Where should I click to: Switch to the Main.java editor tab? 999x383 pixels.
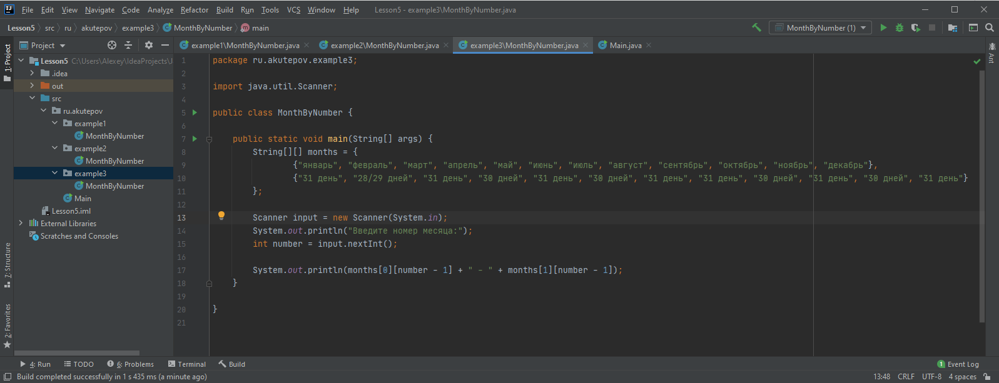tap(625, 45)
